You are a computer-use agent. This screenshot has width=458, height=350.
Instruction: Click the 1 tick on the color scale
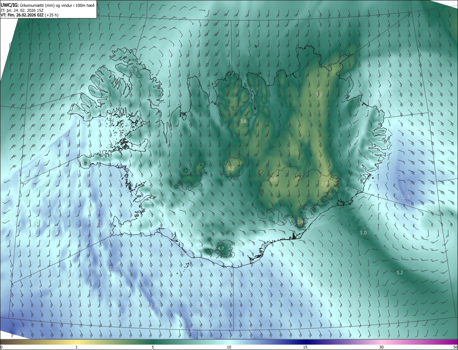[77, 347]
